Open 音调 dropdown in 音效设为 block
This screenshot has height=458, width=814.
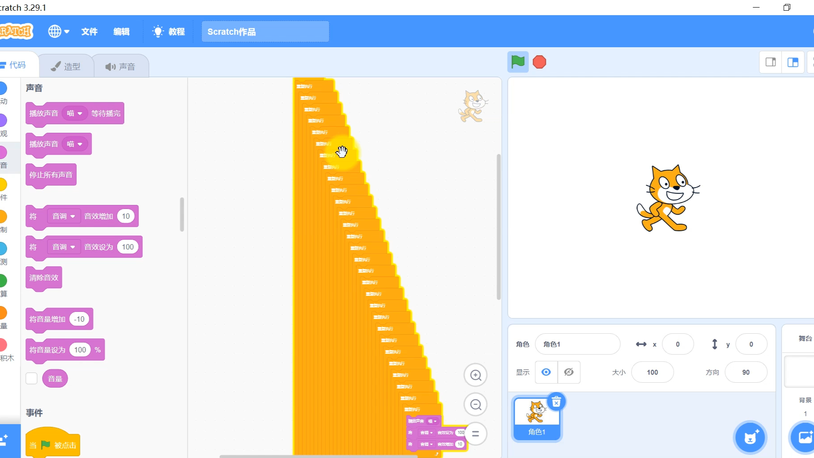click(64, 247)
